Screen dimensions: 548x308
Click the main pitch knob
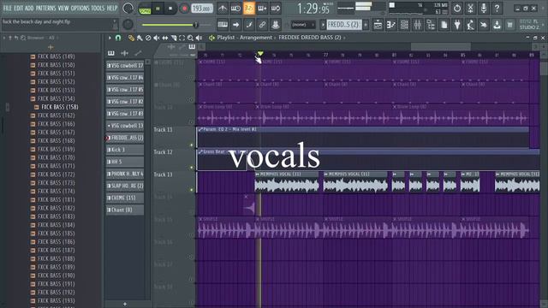point(128,25)
